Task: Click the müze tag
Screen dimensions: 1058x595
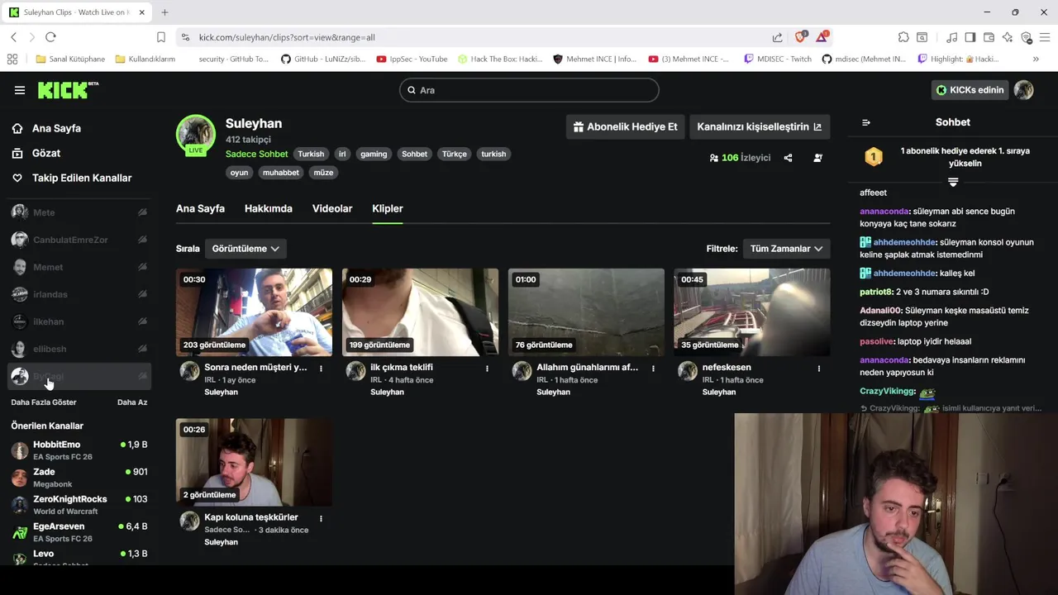Action: point(323,173)
